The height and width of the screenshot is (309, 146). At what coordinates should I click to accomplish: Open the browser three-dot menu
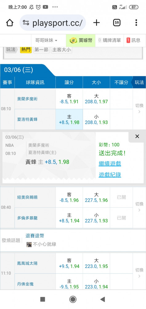tap(136, 23)
